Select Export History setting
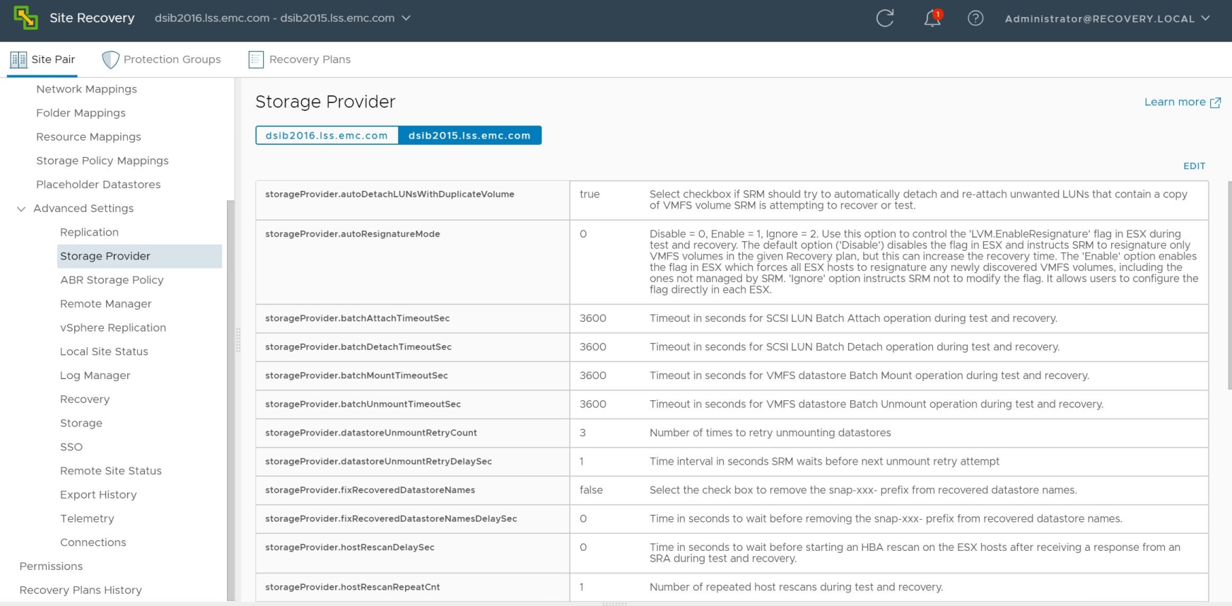This screenshot has width=1232, height=606. [98, 495]
